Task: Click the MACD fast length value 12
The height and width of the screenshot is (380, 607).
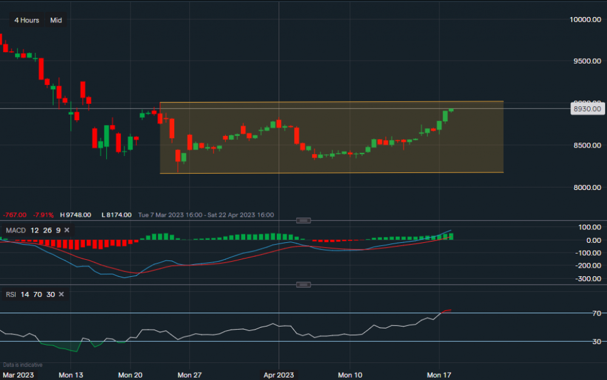Action: (35, 230)
